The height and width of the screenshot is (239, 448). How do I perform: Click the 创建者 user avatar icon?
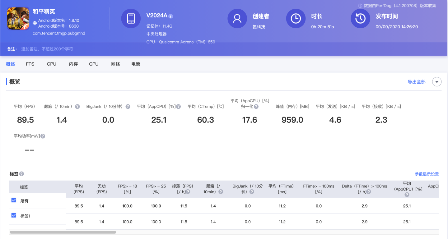(x=237, y=19)
